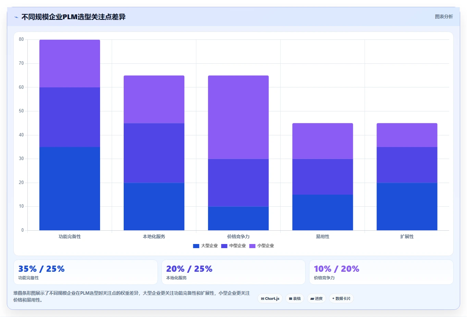Click the 价格竞争力 x-axis label
The image size is (467, 317).
tap(238, 236)
